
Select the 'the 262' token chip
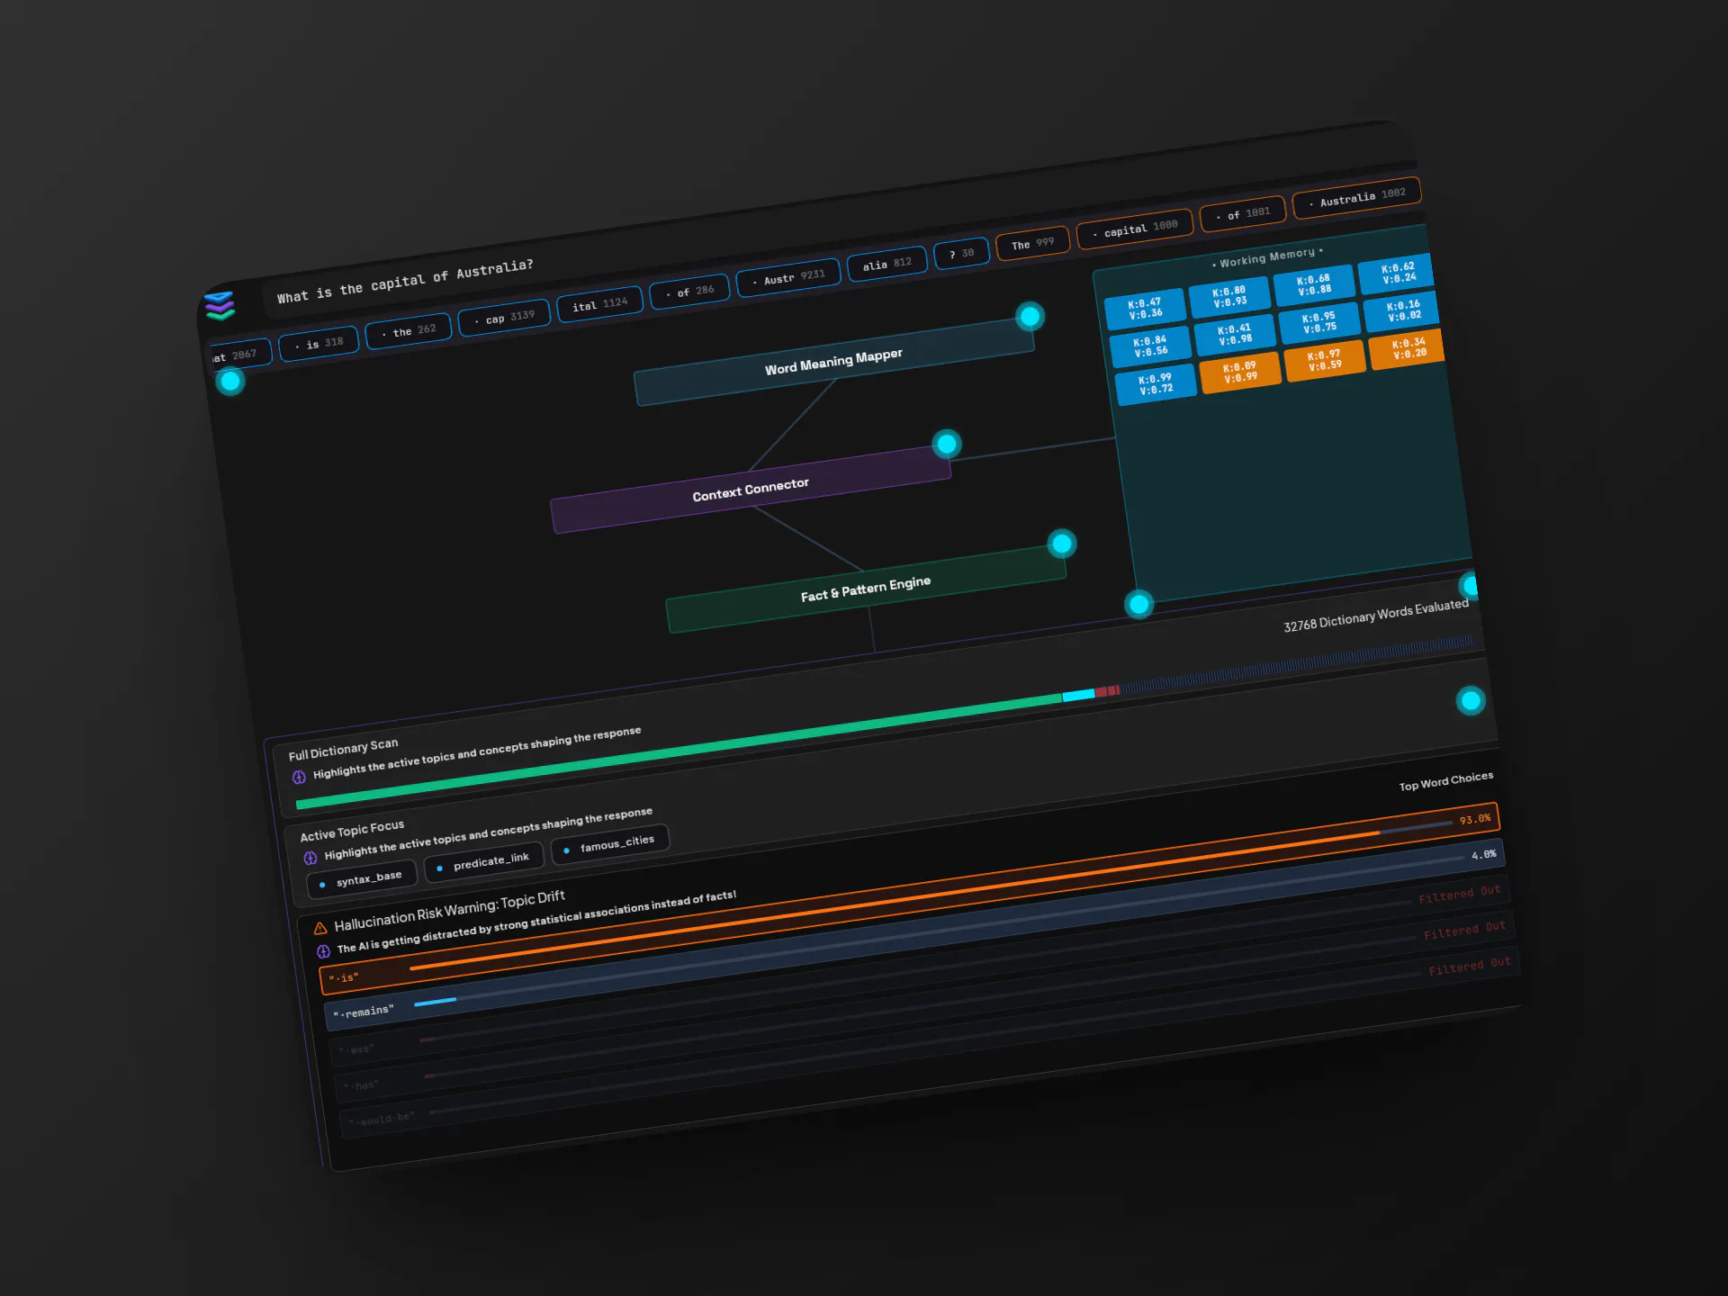(408, 330)
